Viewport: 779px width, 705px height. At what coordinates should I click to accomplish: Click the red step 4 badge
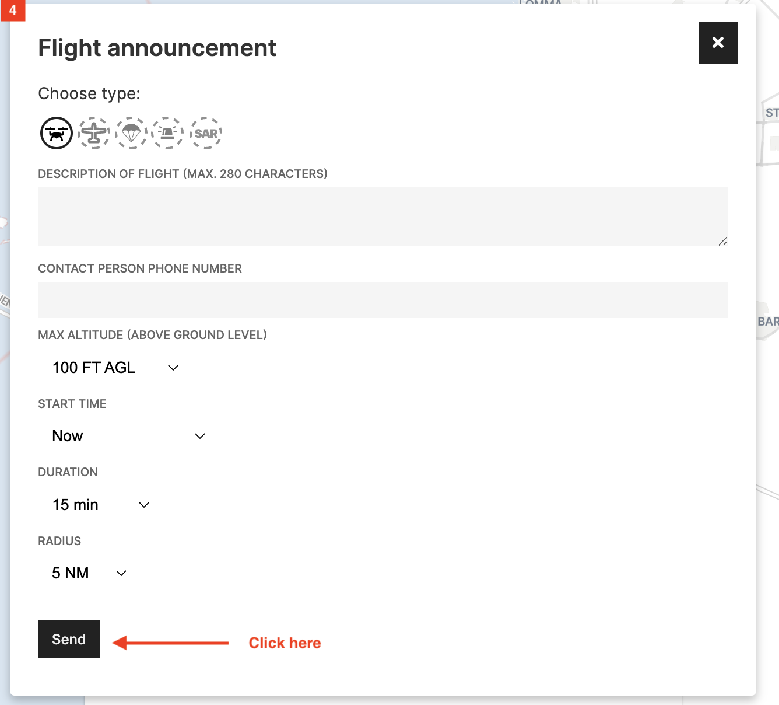point(13,10)
